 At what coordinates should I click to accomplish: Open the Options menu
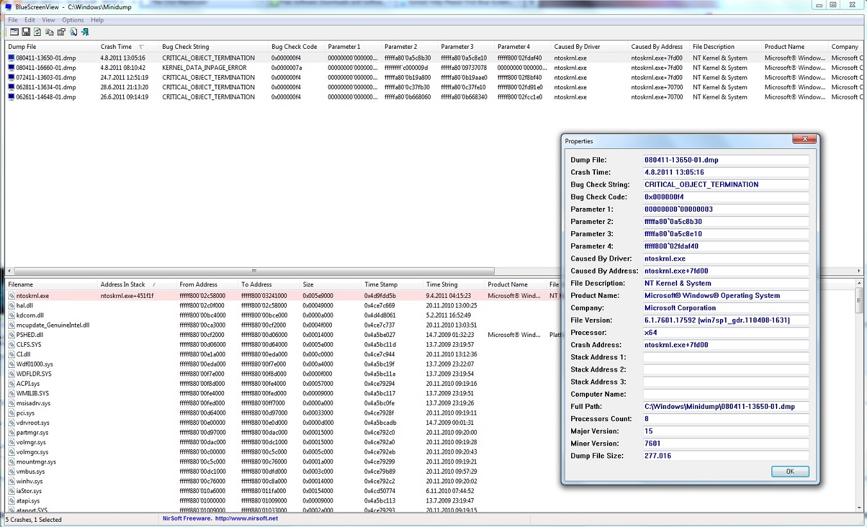[73, 20]
